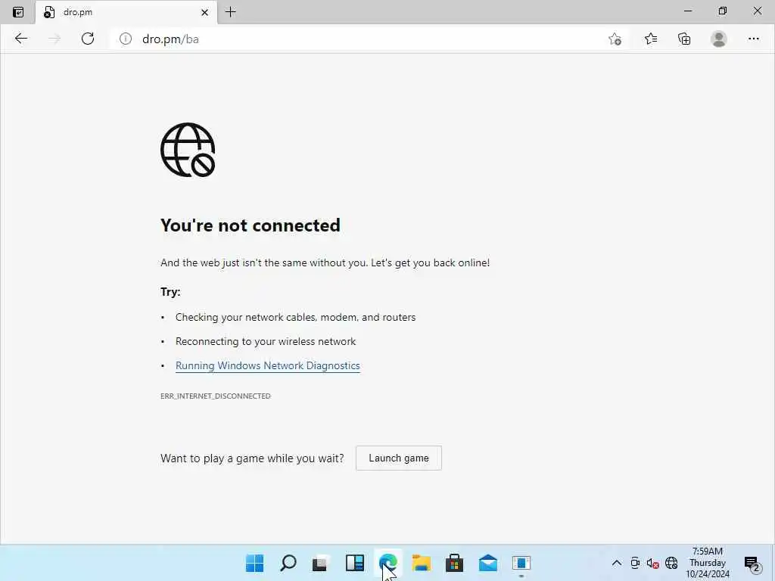
Task: Close the dro.pm tab
Action: click(x=204, y=12)
